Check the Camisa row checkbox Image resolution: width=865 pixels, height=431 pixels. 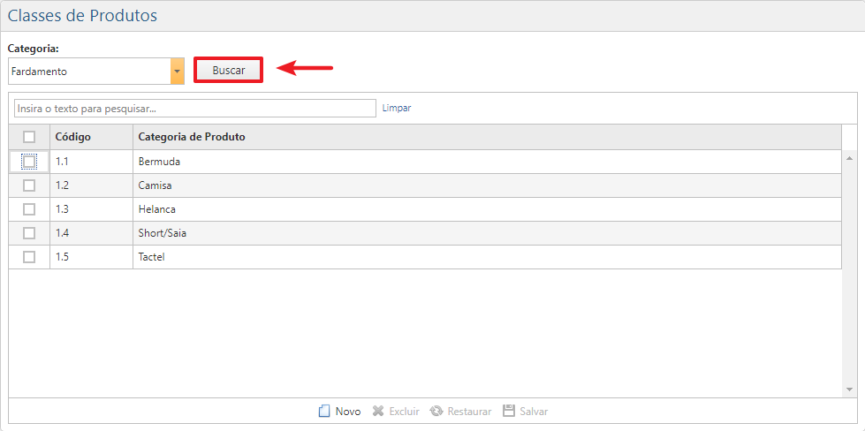(29, 185)
